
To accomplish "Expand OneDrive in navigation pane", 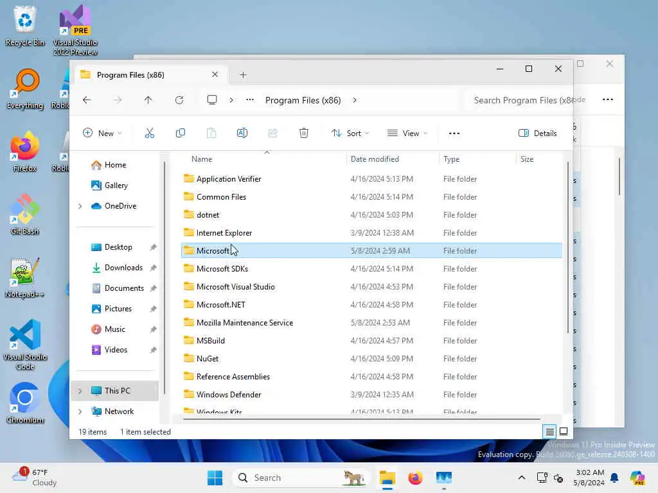I will point(80,206).
